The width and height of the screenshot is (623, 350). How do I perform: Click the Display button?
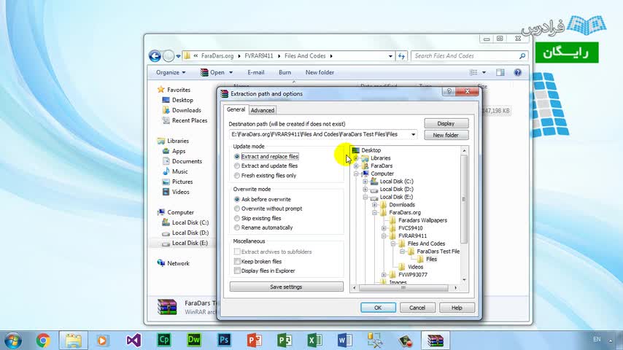[x=446, y=123]
